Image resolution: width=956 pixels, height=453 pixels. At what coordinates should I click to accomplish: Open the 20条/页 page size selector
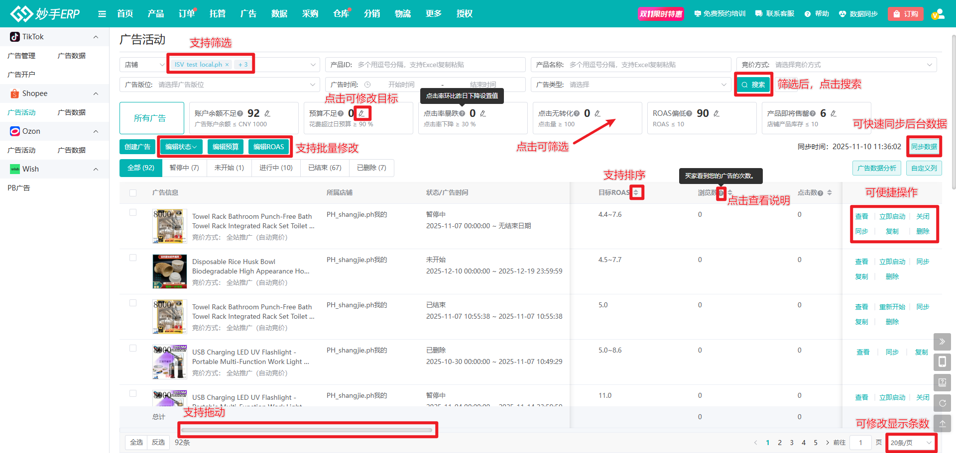pyautogui.click(x=911, y=443)
